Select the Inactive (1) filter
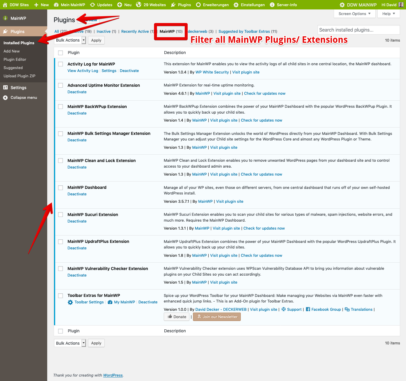Screen dimensions: 406x381 [107, 31]
